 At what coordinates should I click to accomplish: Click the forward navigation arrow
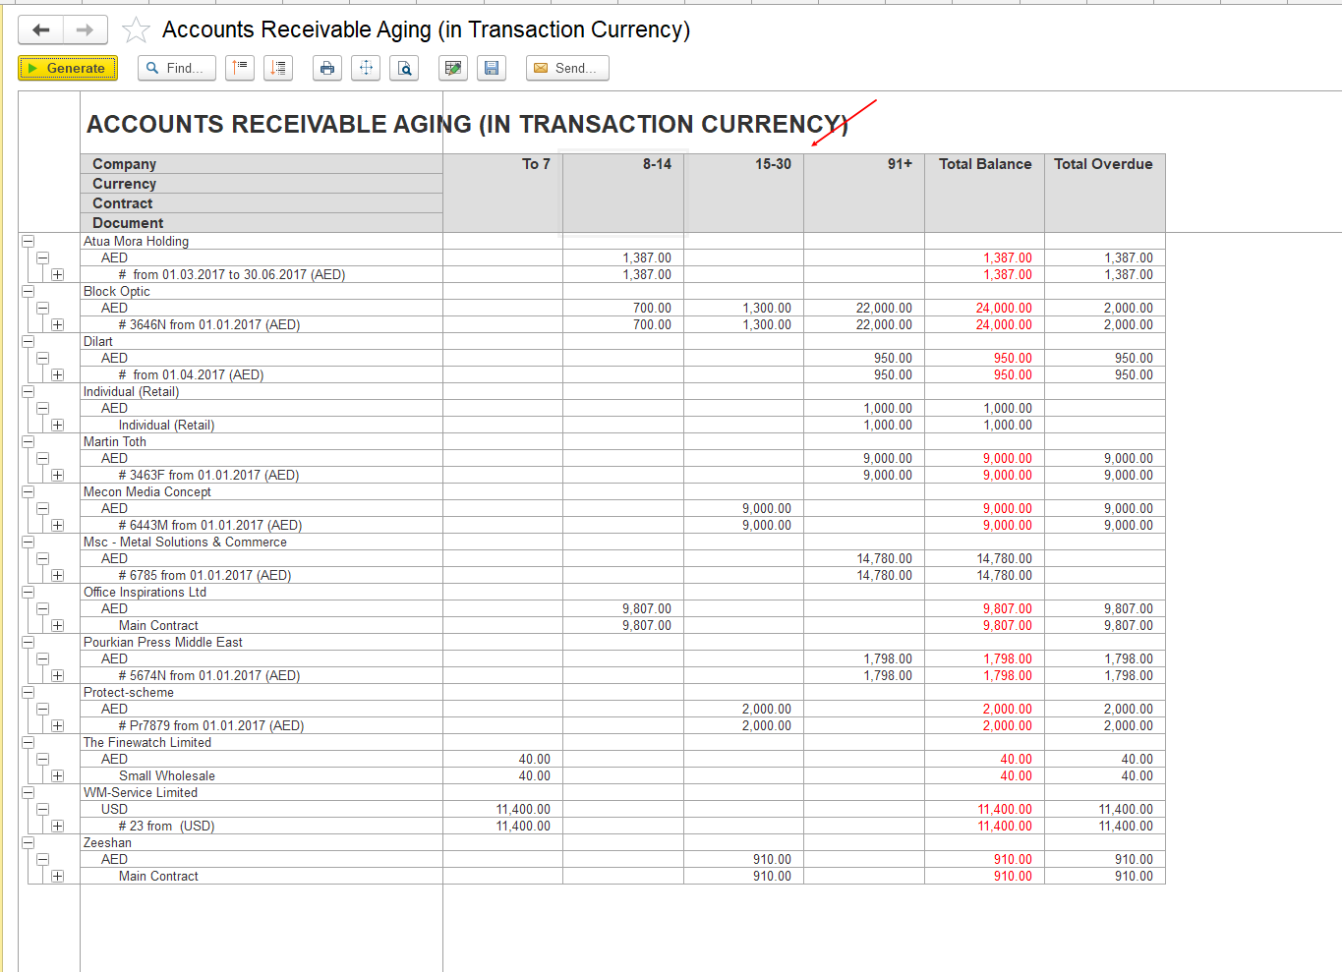86,30
